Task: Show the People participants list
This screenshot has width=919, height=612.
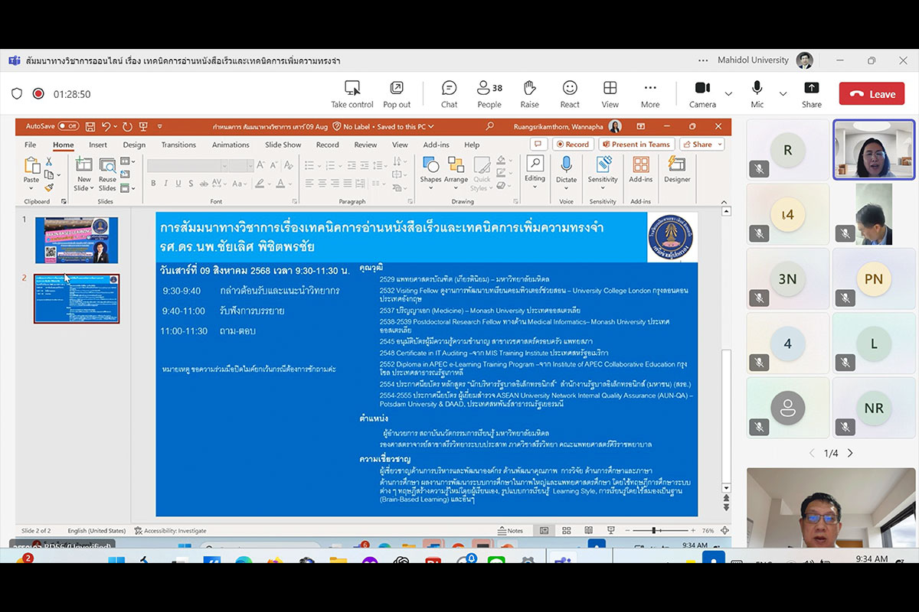Action: click(x=489, y=94)
